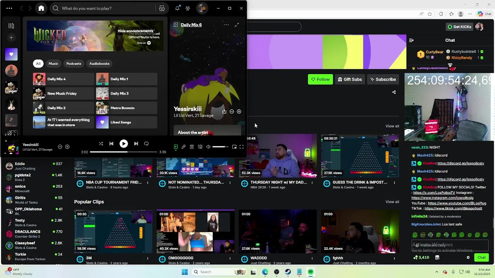Open Edge favorites star icon

click(430, 14)
